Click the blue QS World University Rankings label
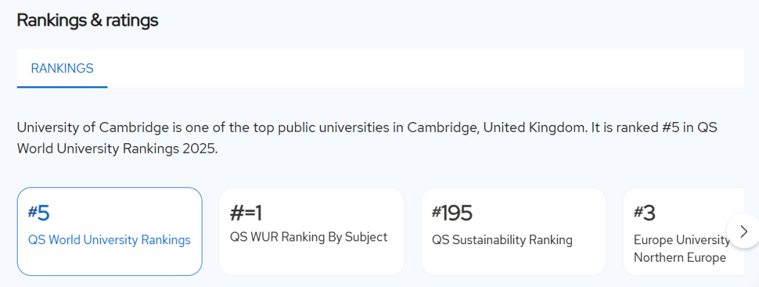This screenshot has width=759, height=287. 110,240
